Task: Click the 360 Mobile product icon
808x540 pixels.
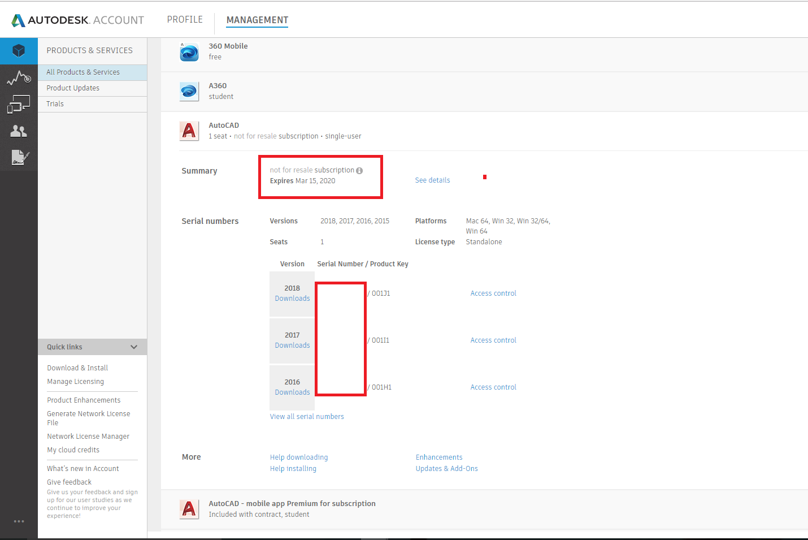Action: [x=189, y=51]
